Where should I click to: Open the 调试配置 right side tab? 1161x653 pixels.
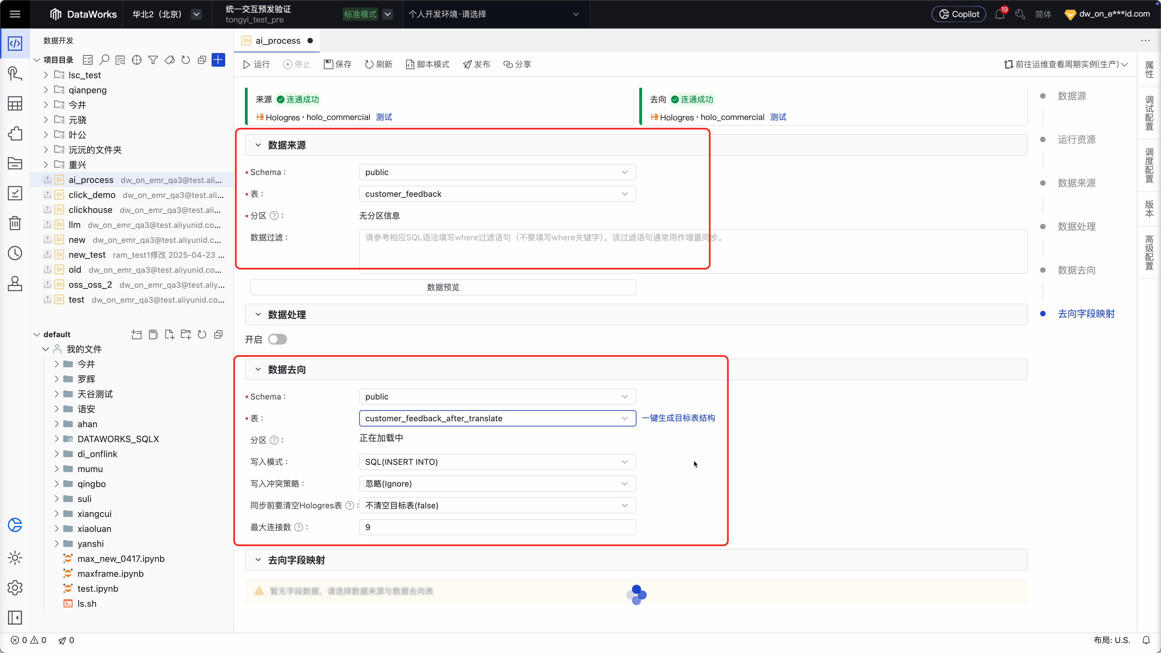pos(1149,113)
